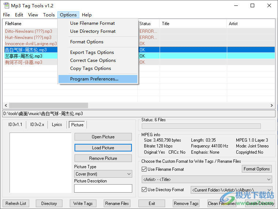Viewport: 278px width, 209px height.
Task: Click the Exit button
Action: [x=152, y=204]
